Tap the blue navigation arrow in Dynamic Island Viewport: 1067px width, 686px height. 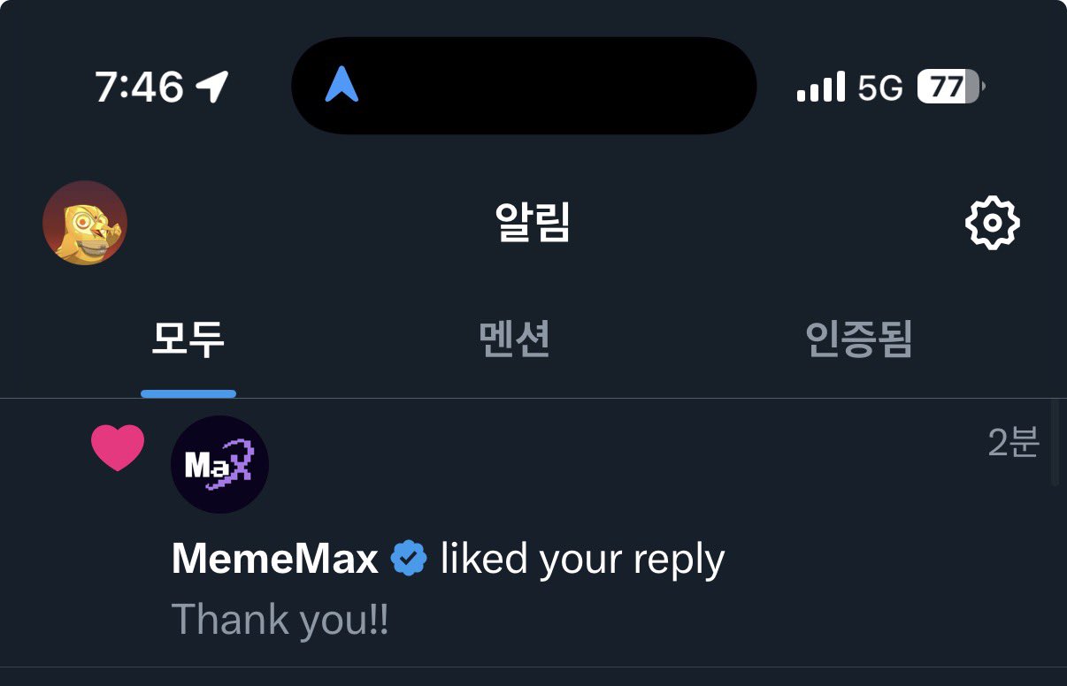pyautogui.click(x=342, y=86)
